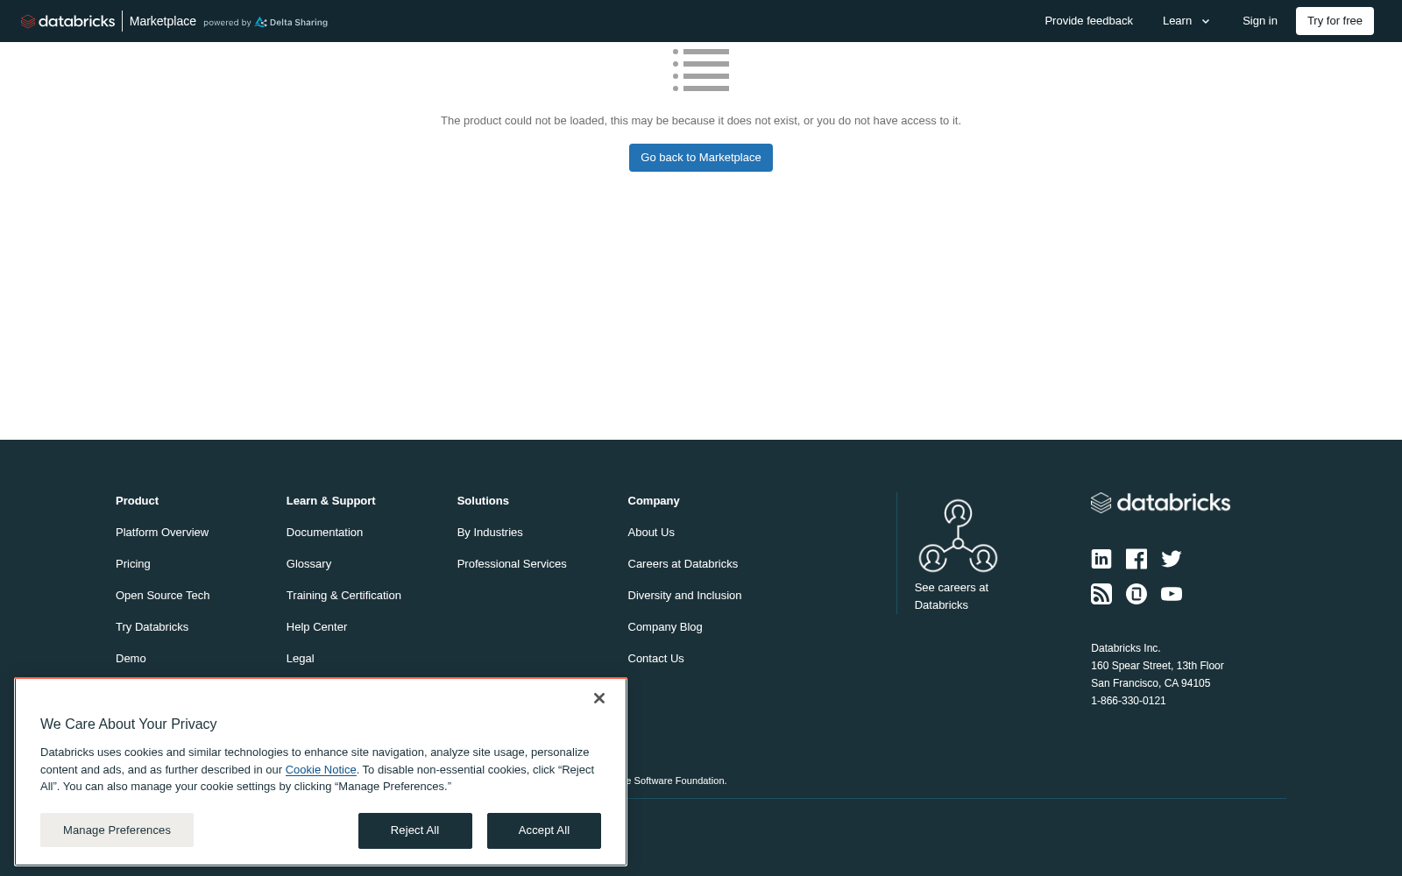This screenshot has width=1402, height=876.
Task: Open Professional Services link
Action: click(x=512, y=564)
